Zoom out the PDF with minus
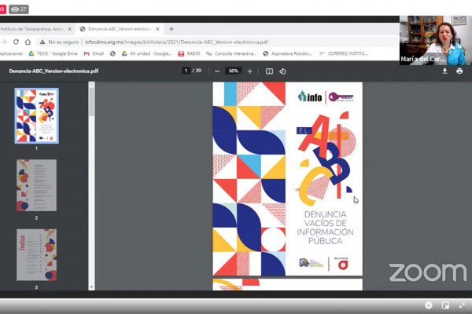The height and width of the screenshot is (314, 472). tap(217, 71)
